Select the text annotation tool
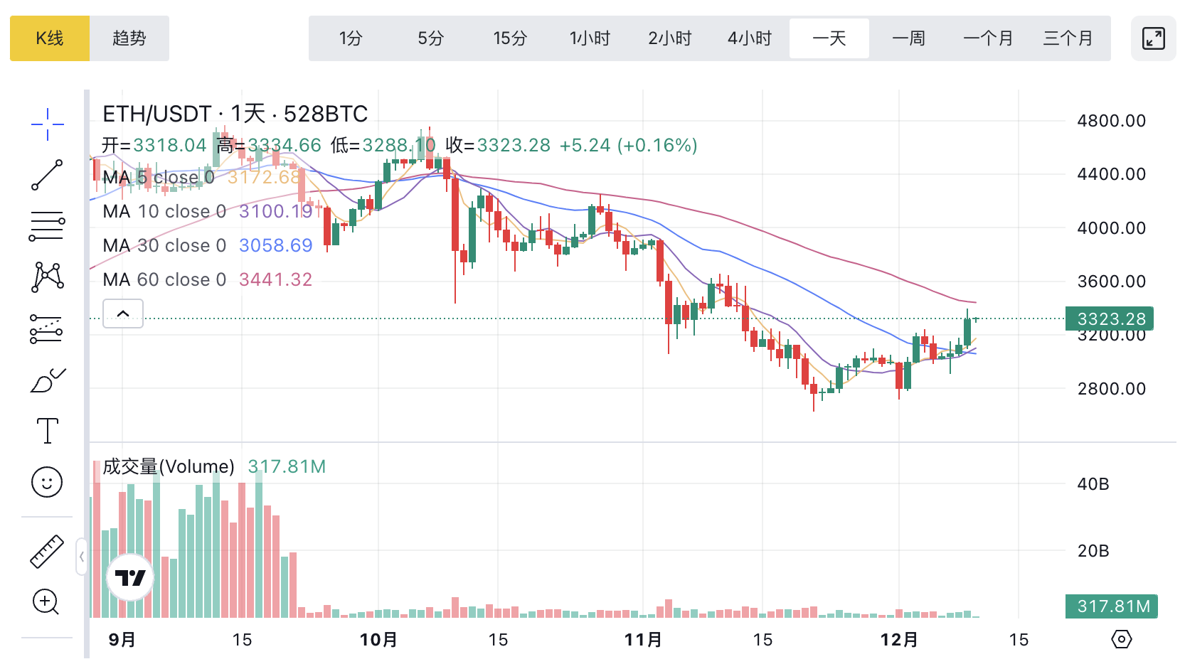This screenshot has height=664, width=1185. 47,431
